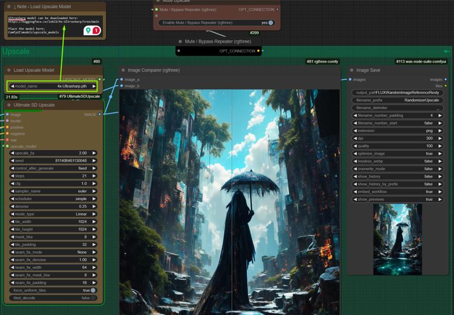This screenshot has height=315, width=454.
Task: Collapse the Load Upscale Model node dot
Action: 9,70
